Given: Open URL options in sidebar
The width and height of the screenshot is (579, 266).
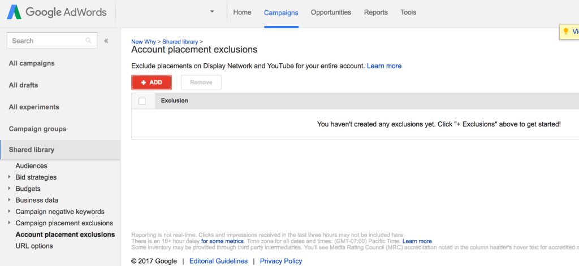Looking at the screenshot, I should pos(34,246).
